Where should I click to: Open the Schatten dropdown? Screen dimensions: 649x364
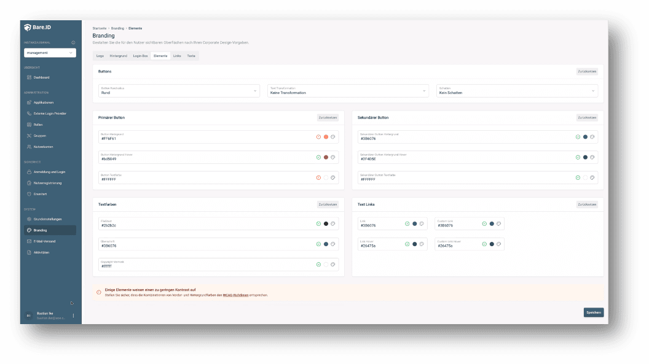(517, 91)
